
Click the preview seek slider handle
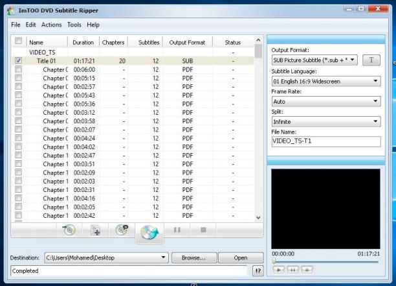pyautogui.click(x=274, y=261)
